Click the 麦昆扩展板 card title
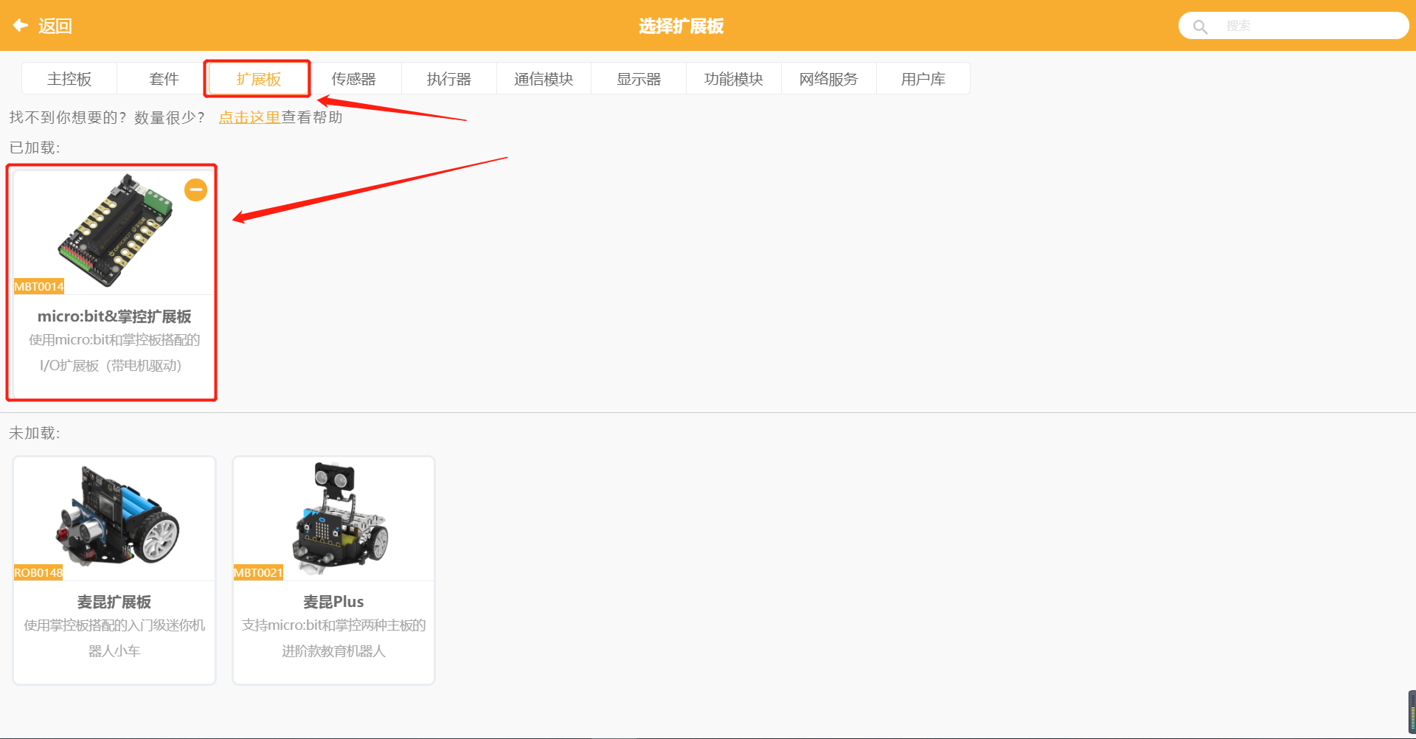 point(114,602)
